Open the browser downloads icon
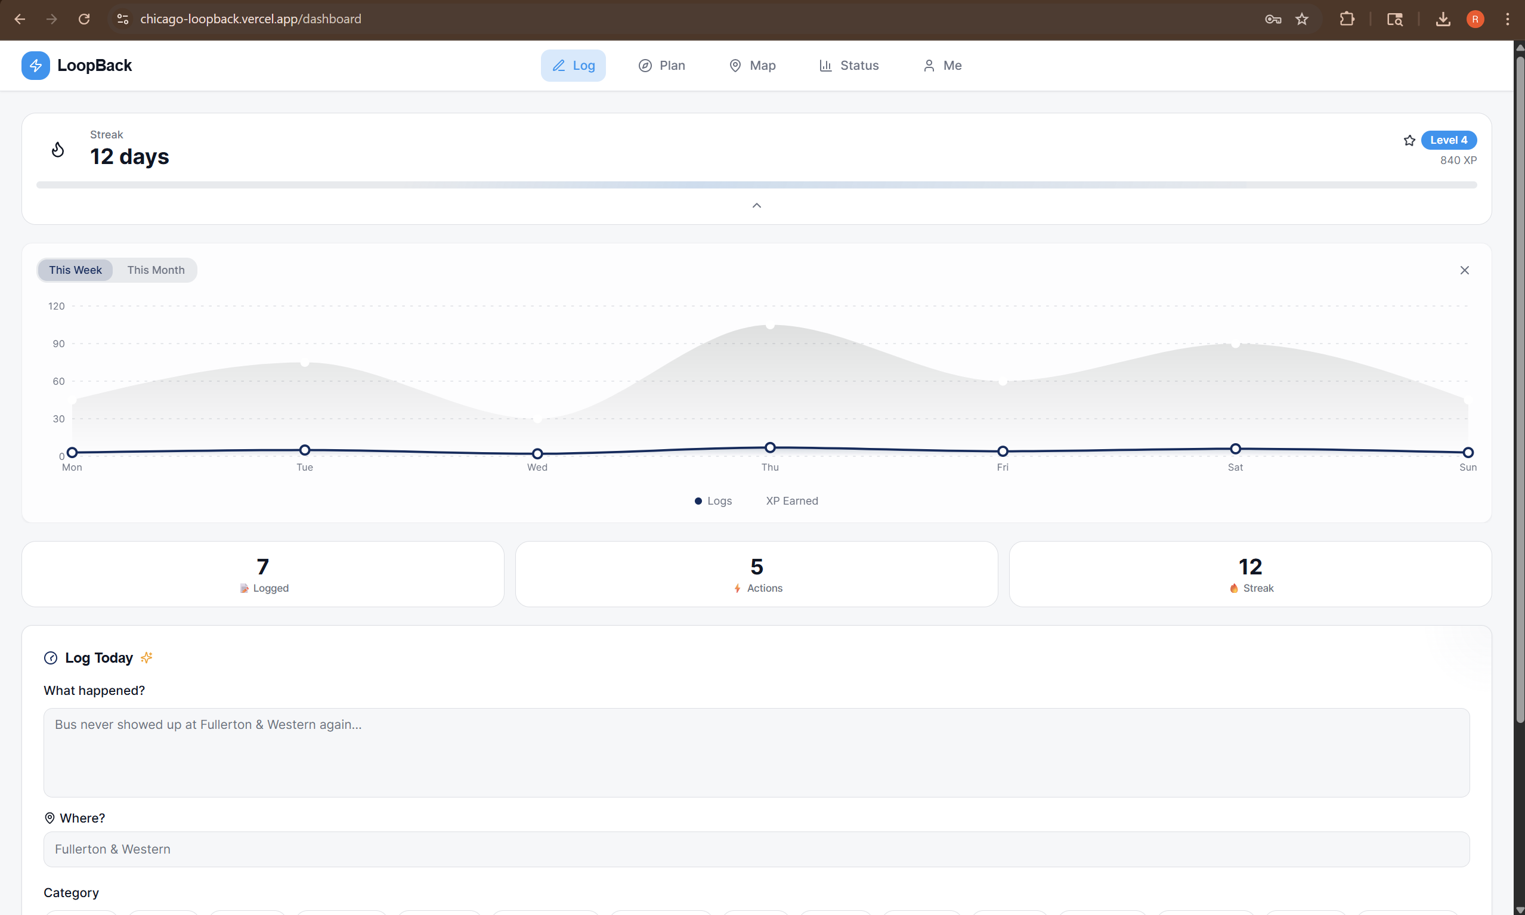The width and height of the screenshot is (1525, 915). pos(1443,19)
